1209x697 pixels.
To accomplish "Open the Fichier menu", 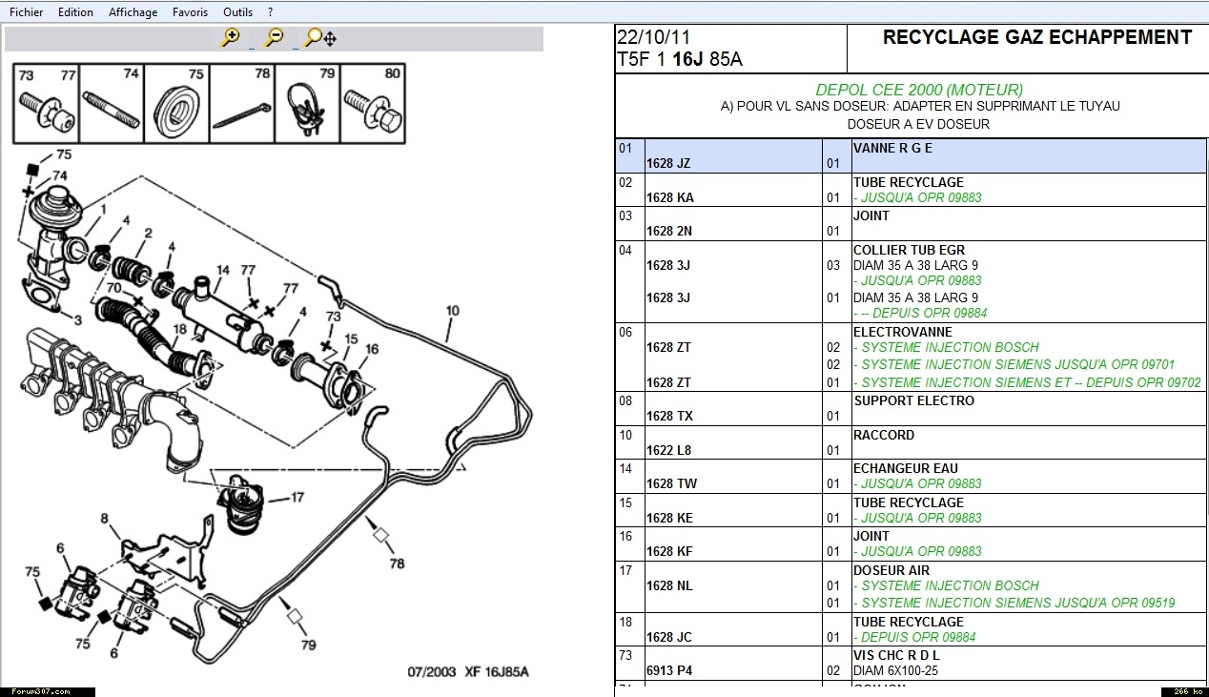I will tap(26, 12).
